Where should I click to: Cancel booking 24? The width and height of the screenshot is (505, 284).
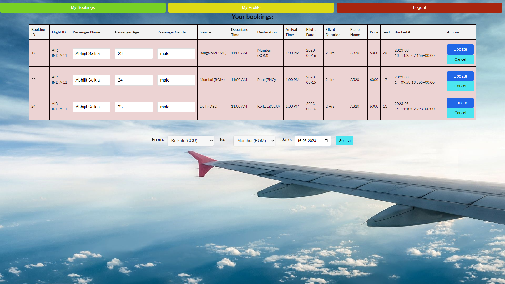pos(460,113)
